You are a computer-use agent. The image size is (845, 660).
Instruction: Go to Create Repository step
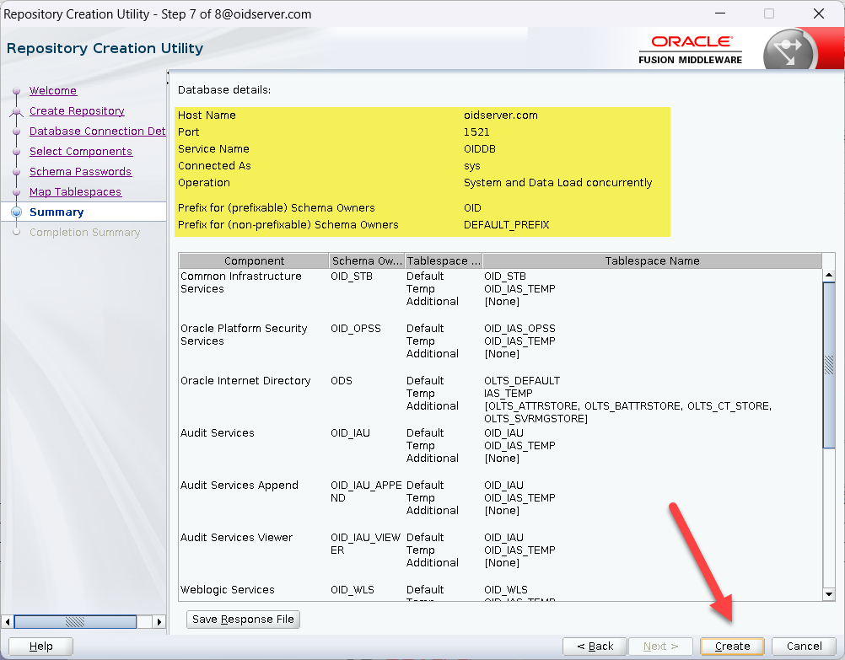77,111
